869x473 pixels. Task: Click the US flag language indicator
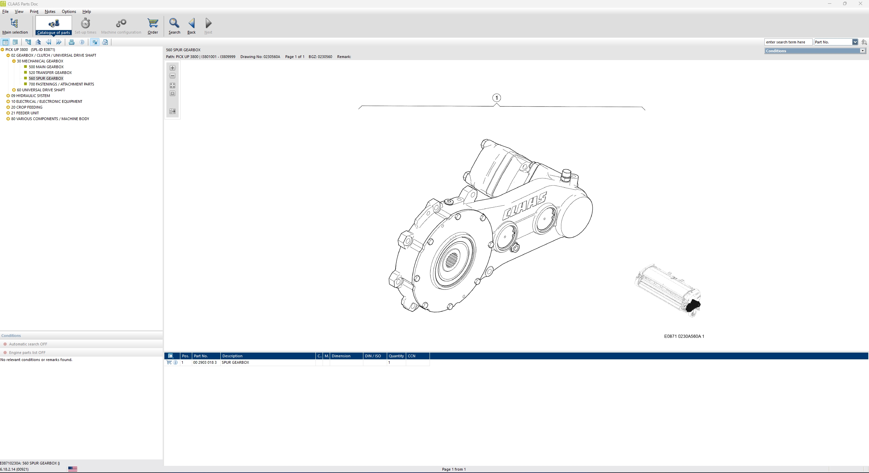coord(73,469)
